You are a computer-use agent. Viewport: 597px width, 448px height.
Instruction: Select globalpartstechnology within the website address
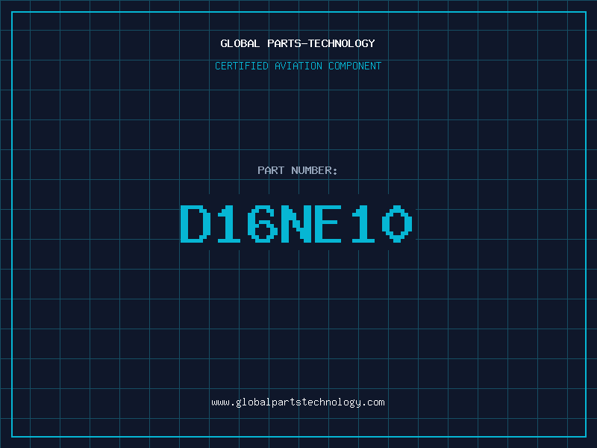point(298,402)
